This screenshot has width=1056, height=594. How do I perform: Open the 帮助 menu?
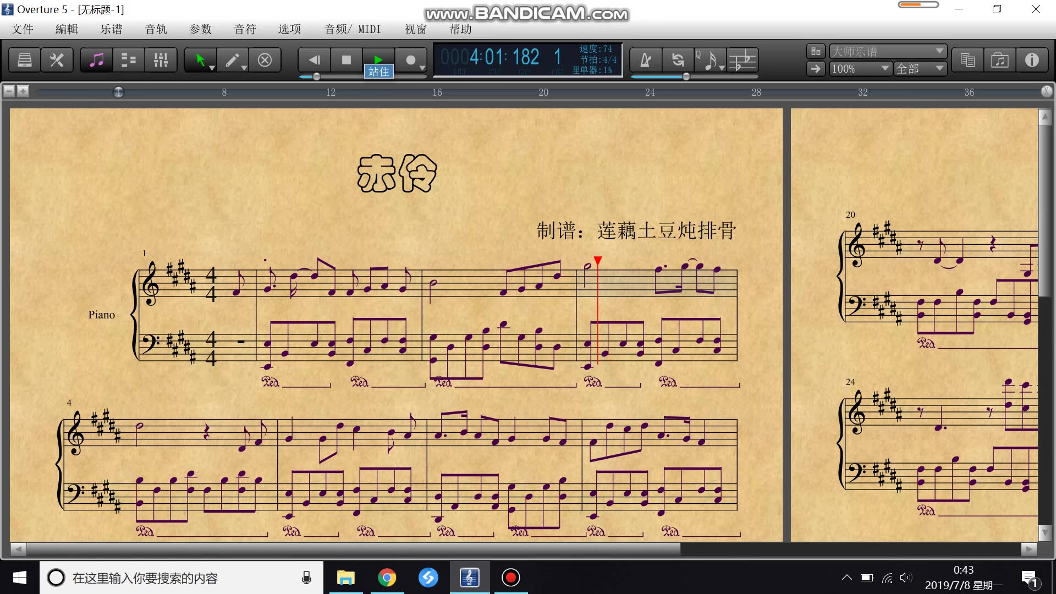[460, 29]
